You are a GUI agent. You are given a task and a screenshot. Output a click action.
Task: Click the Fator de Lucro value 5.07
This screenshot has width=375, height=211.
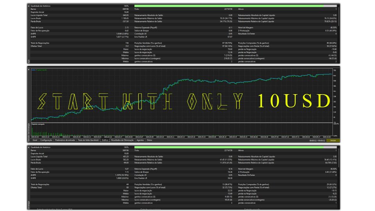[127, 169]
